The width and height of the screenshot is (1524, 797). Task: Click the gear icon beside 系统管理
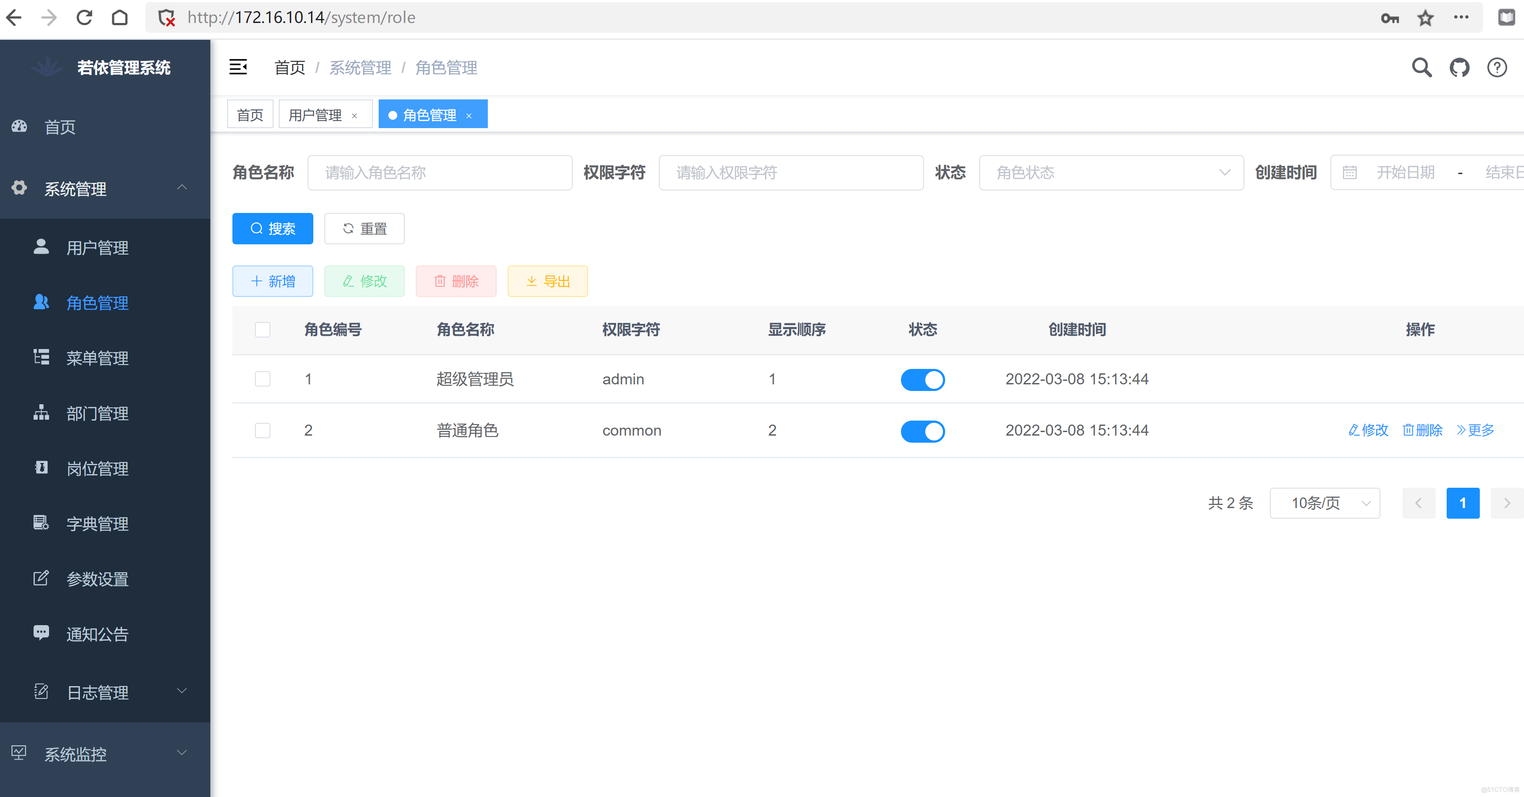click(19, 188)
